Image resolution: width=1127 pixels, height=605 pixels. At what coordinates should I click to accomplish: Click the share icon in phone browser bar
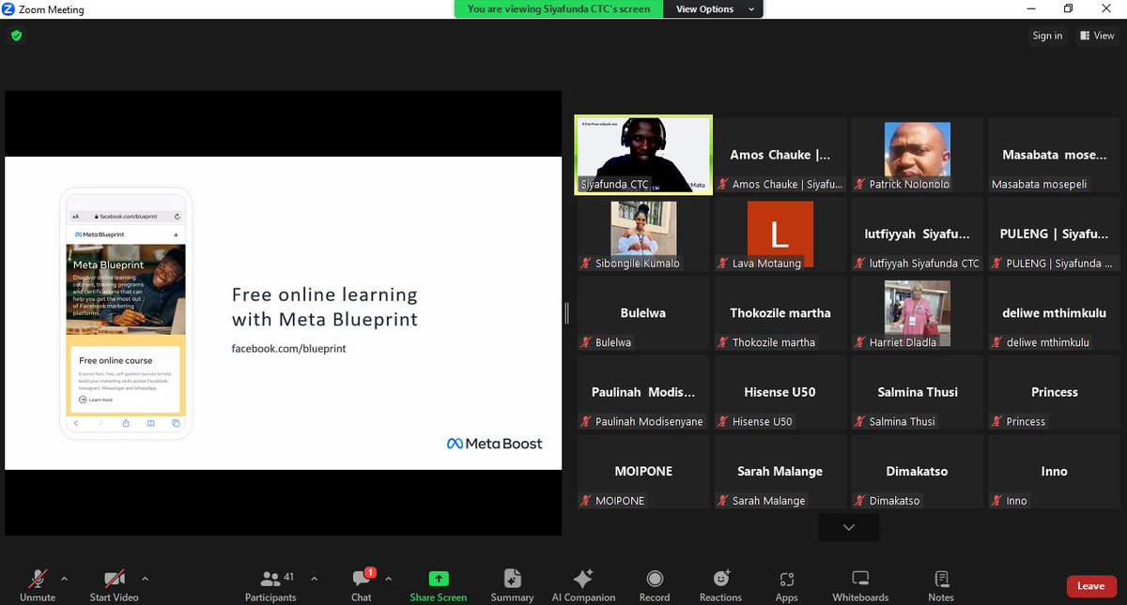click(126, 424)
